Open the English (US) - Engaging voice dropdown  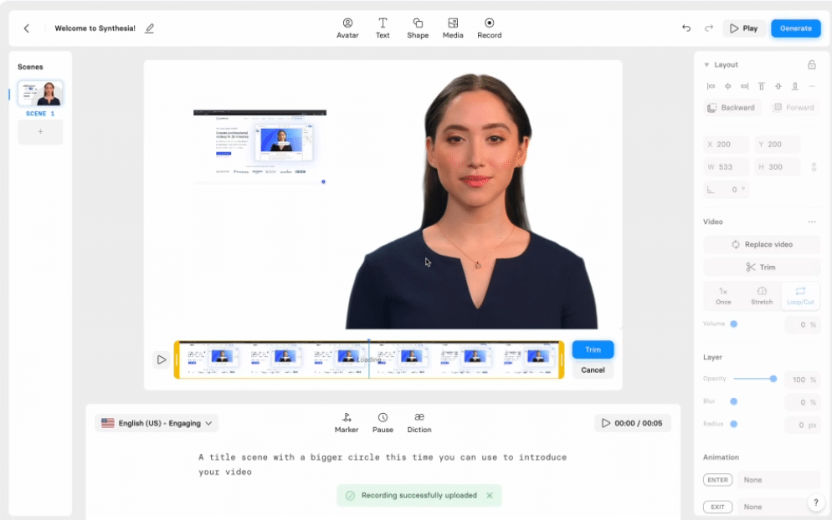click(157, 423)
